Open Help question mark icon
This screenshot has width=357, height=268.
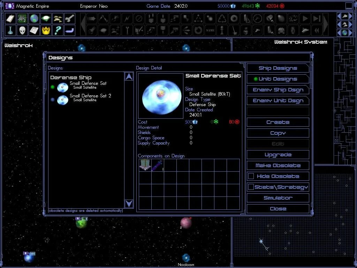[x=58, y=30]
